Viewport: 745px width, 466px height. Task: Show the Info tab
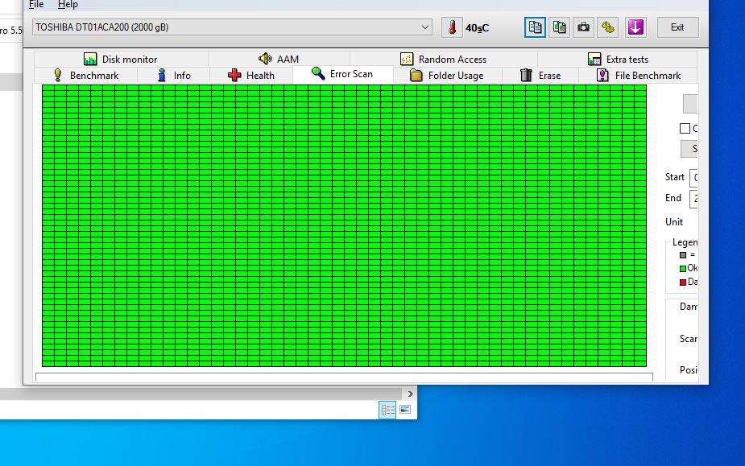[174, 75]
